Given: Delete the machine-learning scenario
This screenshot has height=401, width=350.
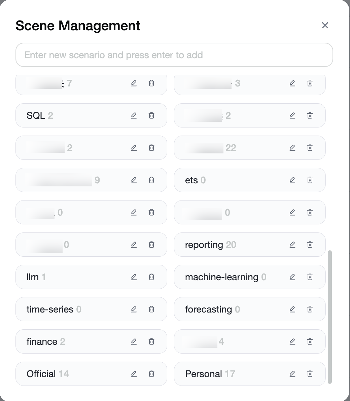Looking at the screenshot, I should tap(310, 277).
